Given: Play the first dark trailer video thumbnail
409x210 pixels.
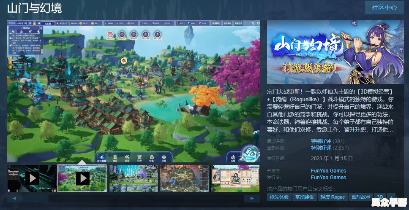Looking at the screenshot, I should coord(33,178).
